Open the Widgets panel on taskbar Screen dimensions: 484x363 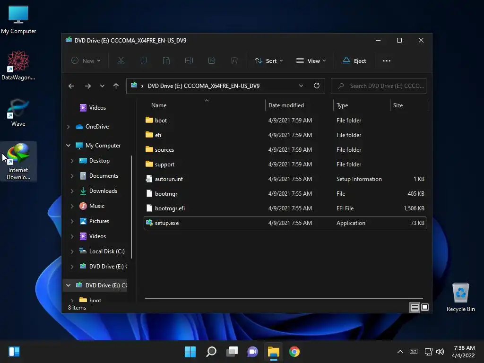[x=14, y=352]
